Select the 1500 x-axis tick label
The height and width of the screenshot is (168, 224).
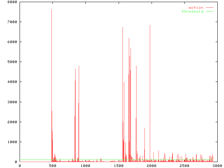tap(118, 166)
